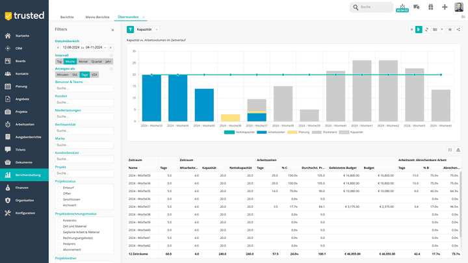Tick the Festpreis billing mode checkbox

(58, 244)
